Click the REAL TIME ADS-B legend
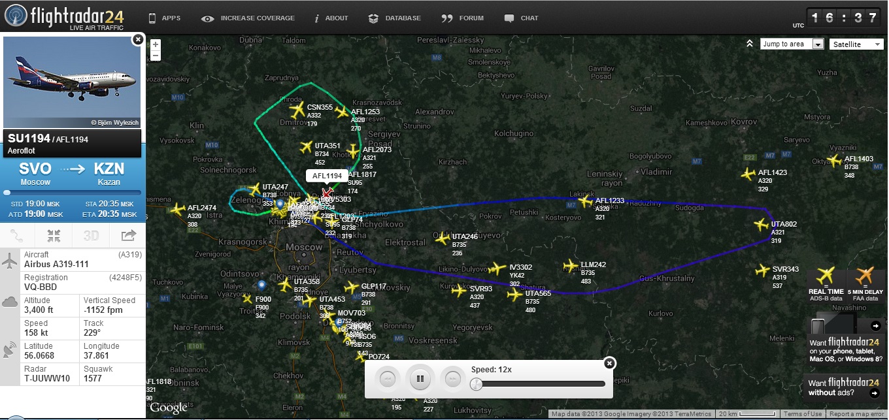 (826, 285)
